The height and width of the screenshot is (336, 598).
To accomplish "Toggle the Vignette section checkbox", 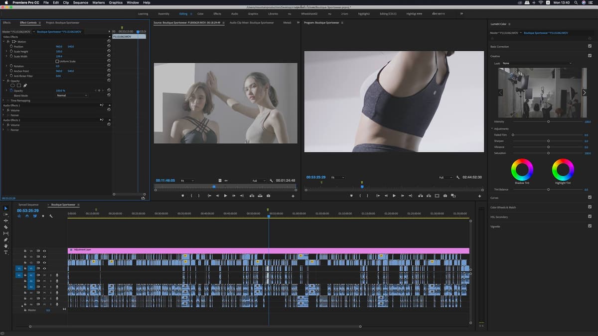I will tap(590, 226).
